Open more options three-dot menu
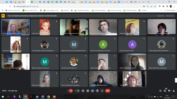The image size is (177, 99). click(102, 91)
